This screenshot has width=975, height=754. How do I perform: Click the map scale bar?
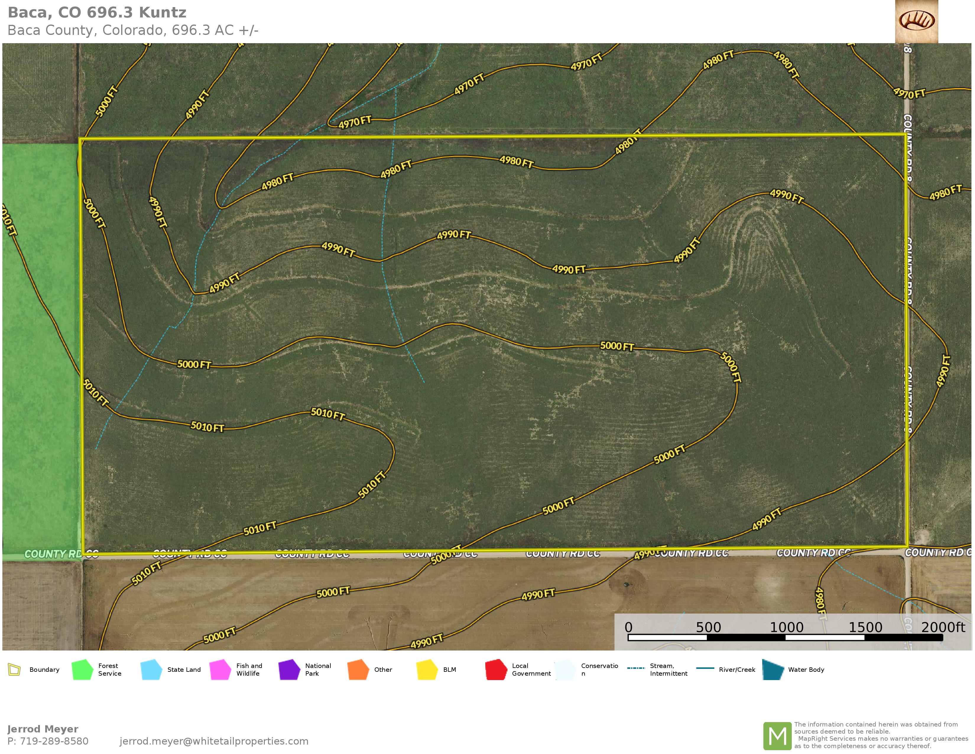pyautogui.click(x=785, y=637)
